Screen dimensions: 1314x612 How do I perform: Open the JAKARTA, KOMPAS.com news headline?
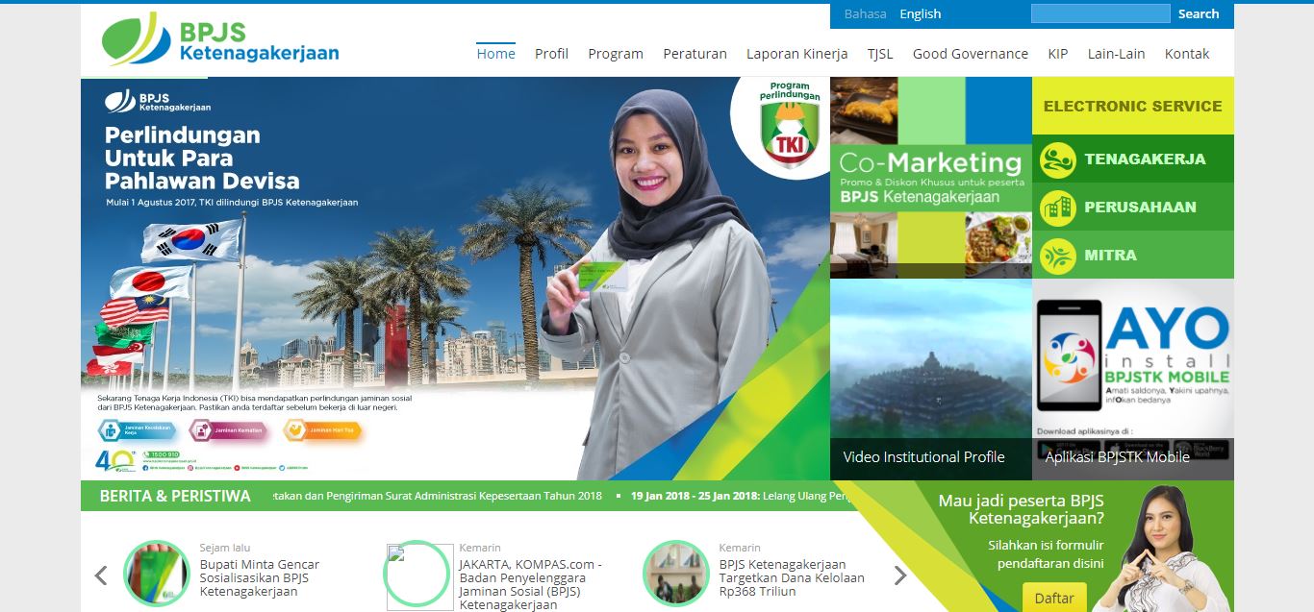pyautogui.click(x=531, y=585)
